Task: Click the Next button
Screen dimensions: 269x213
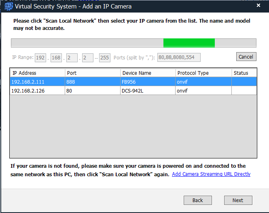Action: (238, 200)
